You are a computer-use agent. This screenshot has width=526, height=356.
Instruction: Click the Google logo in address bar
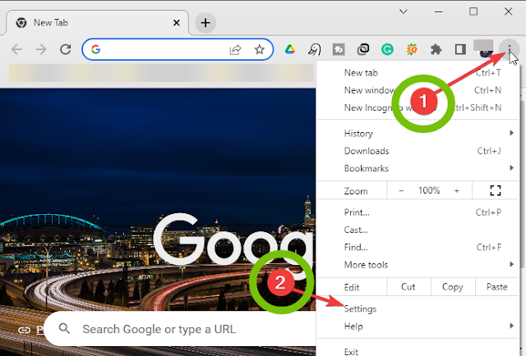[x=95, y=49]
